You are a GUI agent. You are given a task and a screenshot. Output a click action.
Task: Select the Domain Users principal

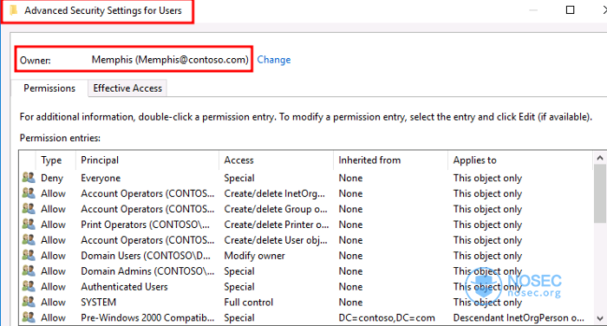[146, 256]
